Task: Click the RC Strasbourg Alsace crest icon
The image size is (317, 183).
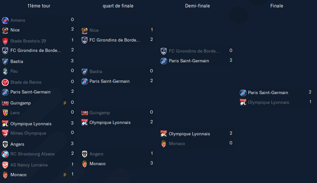Action: (x=5, y=154)
